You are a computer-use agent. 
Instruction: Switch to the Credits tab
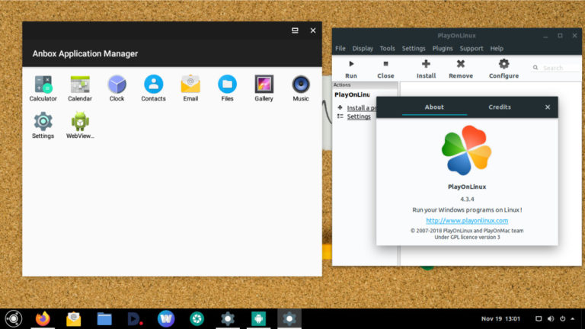point(500,107)
